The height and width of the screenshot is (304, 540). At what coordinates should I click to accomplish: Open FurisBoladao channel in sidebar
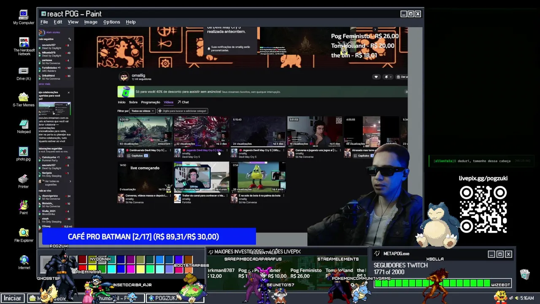tap(55, 69)
